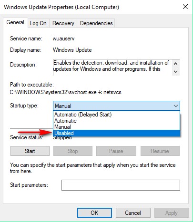Focus the Start parameters text field
The width and height of the screenshot is (193, 222).
121,185
